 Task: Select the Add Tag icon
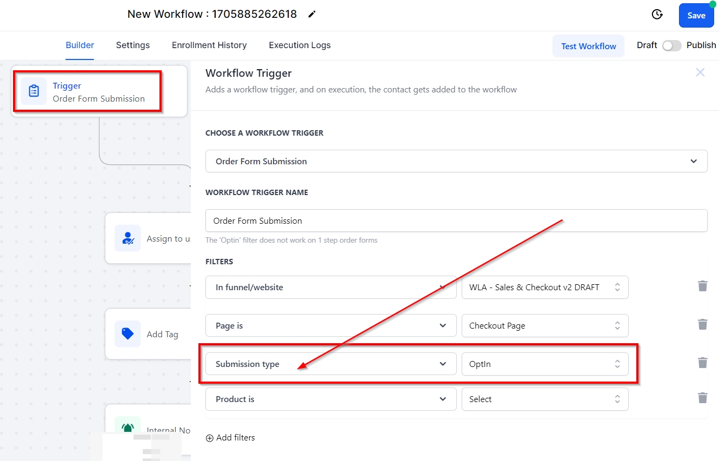(128, 334)
